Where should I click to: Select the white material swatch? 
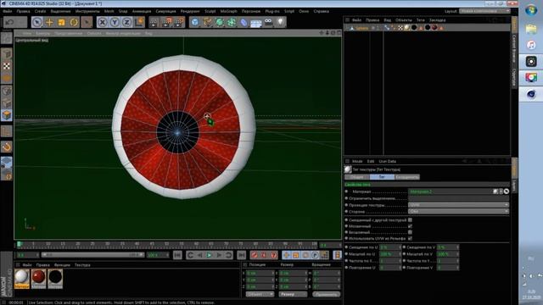pyautogui.click(x=21, y=279)
